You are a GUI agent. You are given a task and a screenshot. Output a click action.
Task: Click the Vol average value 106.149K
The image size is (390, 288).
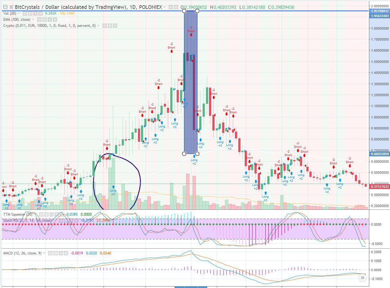coord(67,13)
